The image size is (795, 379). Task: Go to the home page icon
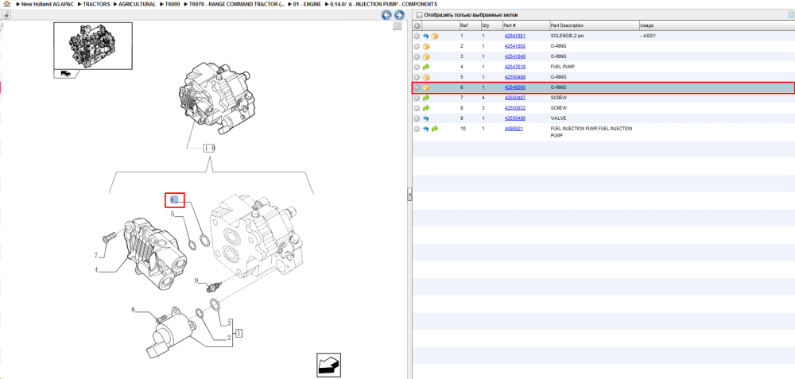point(6,3)
